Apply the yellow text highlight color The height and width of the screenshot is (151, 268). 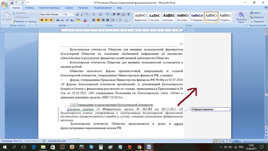pyautogui.click(x=78, y=20)
